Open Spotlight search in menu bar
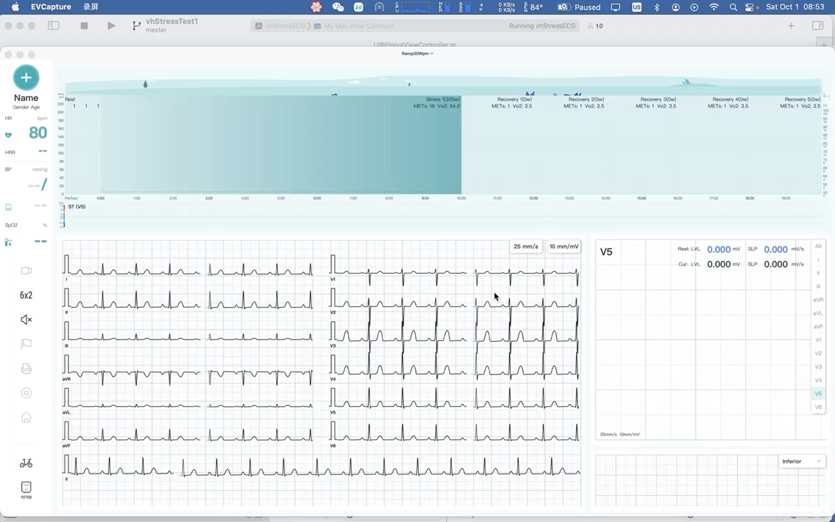The image size is (835, 522). click(733, 7)
